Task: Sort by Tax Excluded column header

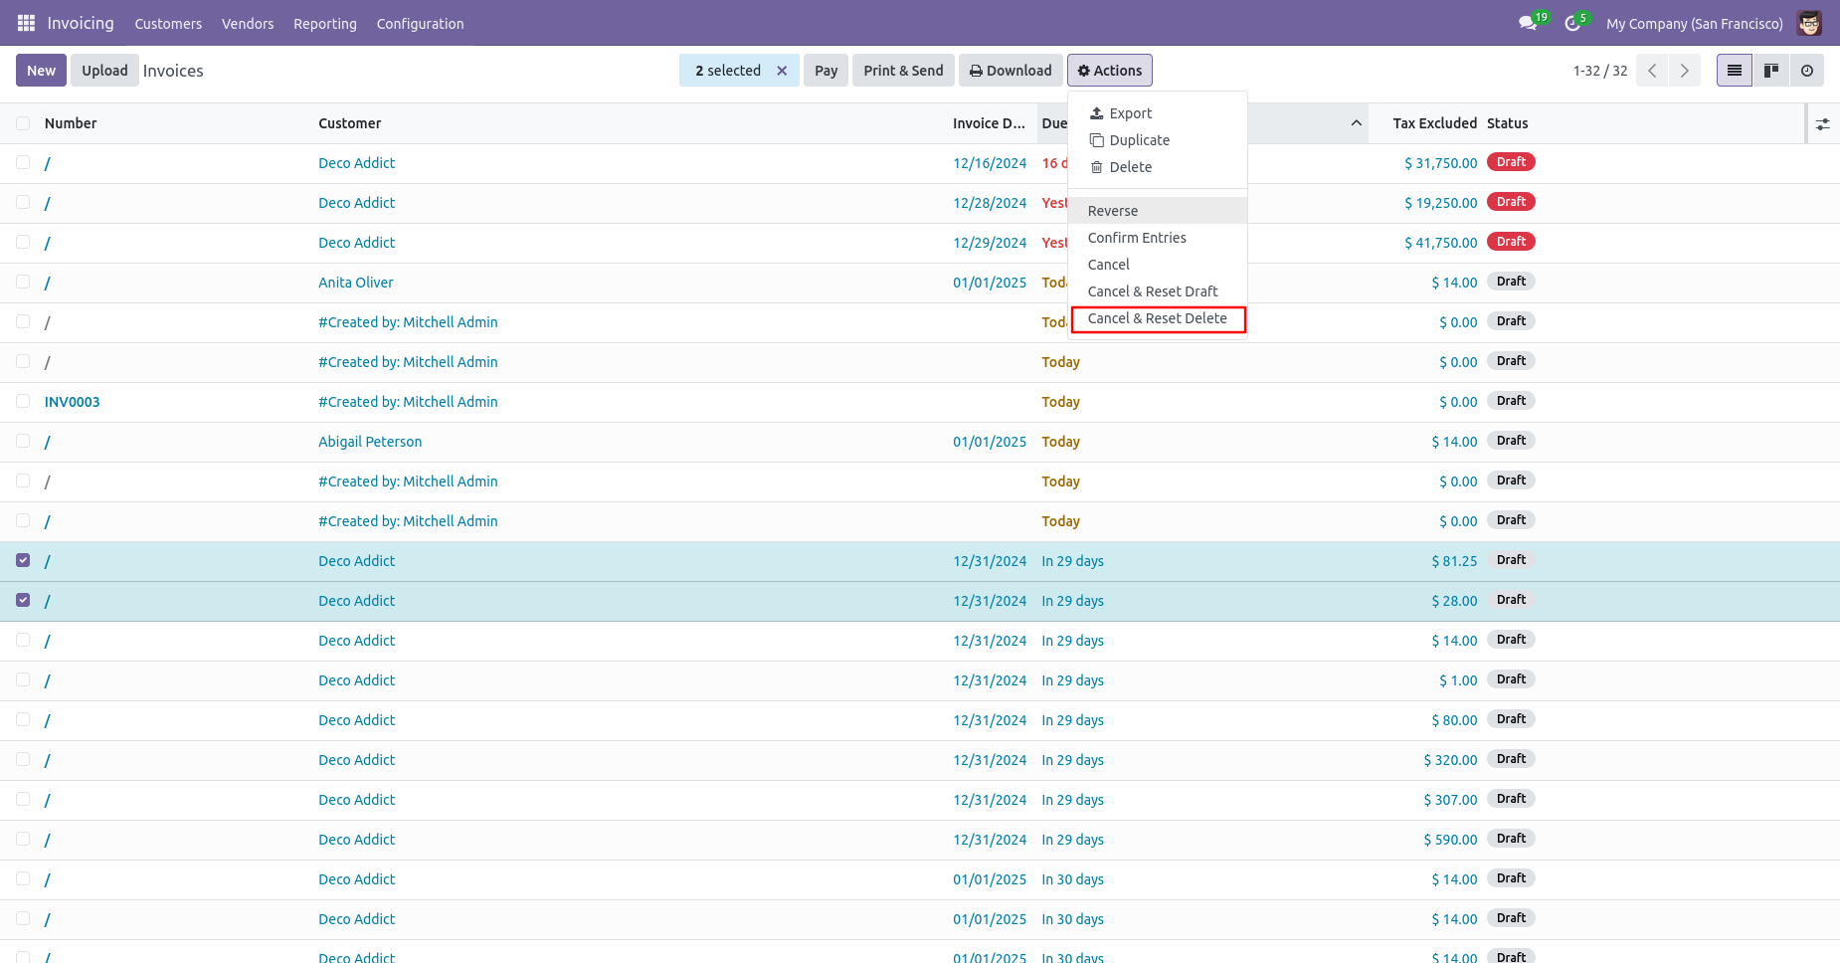Action: pyautogui.click(x=1434, y=123)
